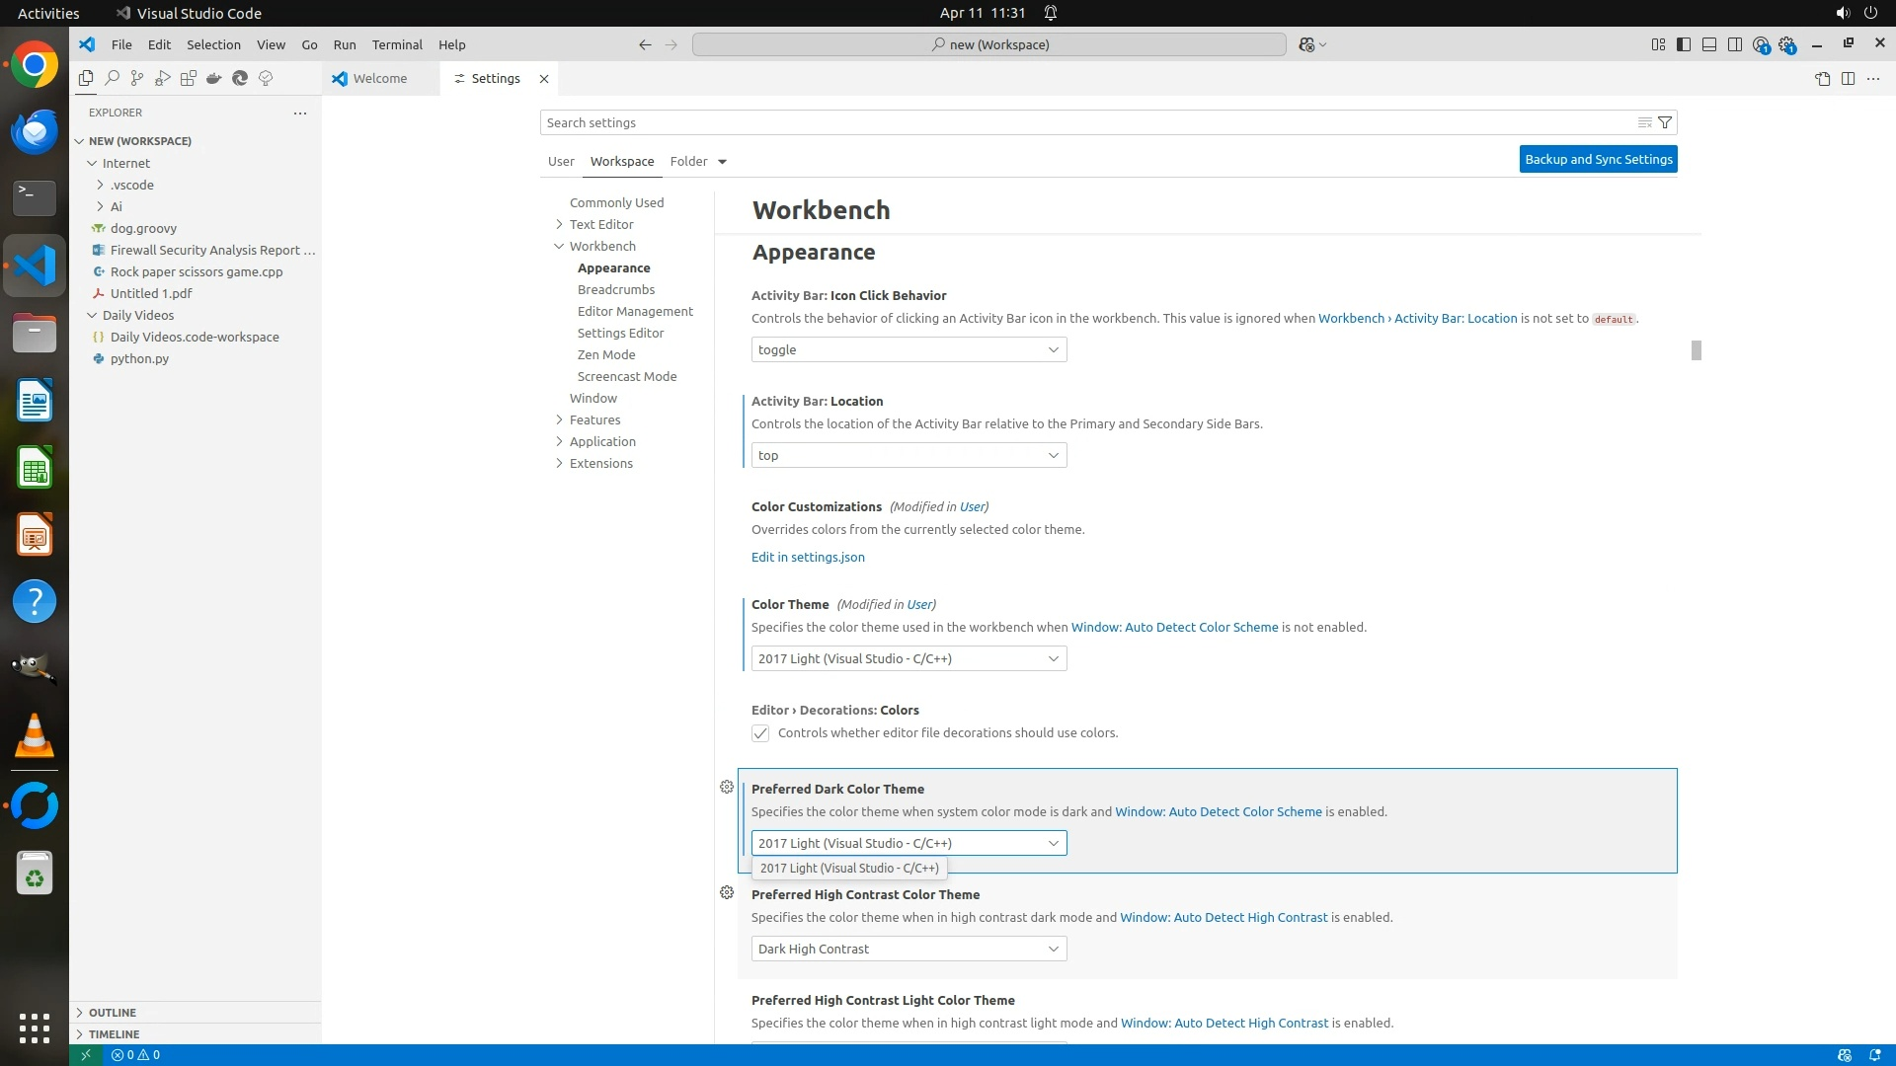The width and height of the screenshot is (1896, 1066).
Task: Toggle the bottom panel layout icon
Action: 1709,44
